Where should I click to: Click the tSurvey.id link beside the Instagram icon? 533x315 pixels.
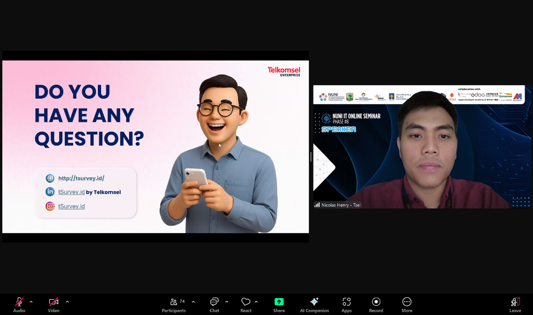coord(71,206)
